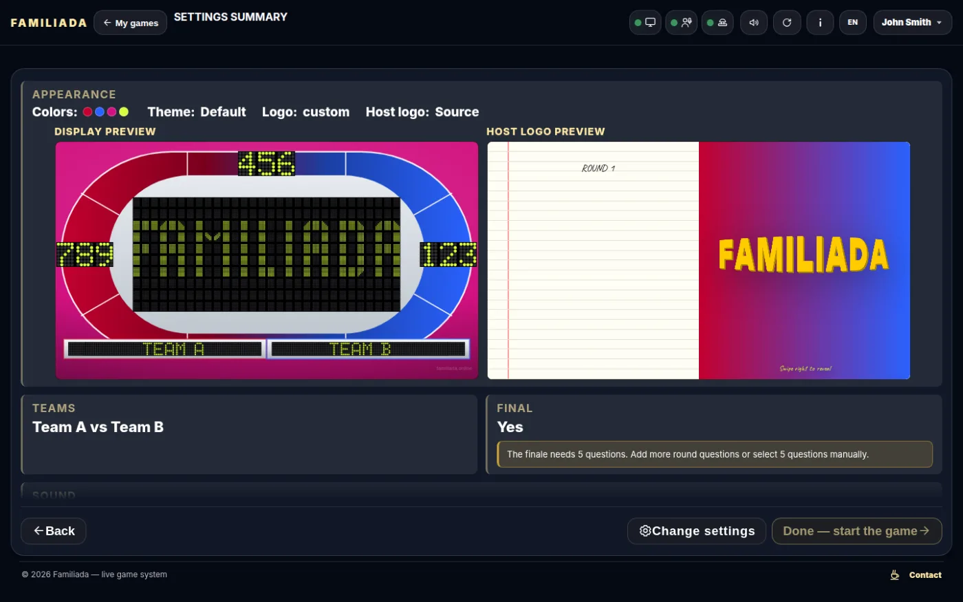The height and width of the screenshot is (602, 963).
Task: Switch language via EN button
Action: pos(853,23)
